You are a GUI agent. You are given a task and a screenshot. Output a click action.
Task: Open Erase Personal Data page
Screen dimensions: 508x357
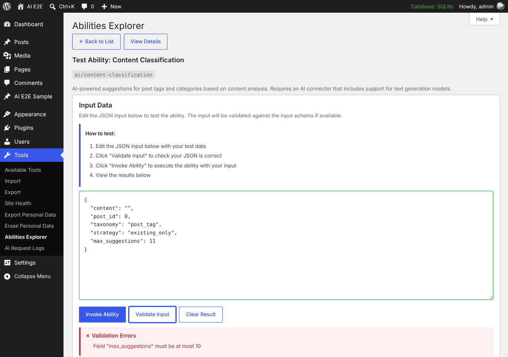coord(29,226)
